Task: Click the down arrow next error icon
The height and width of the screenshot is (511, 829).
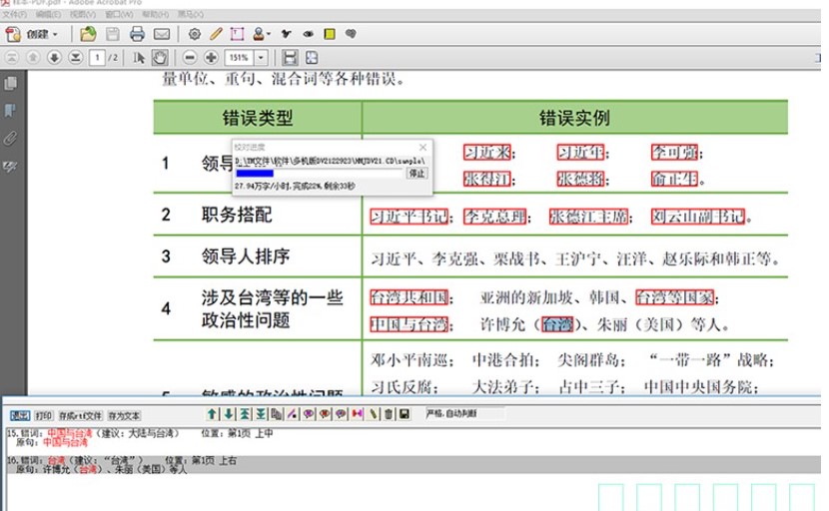Action: pos(229,414)
